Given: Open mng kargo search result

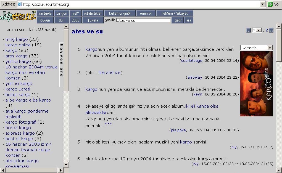Looking at the screenshot, I should click(17, 39).
